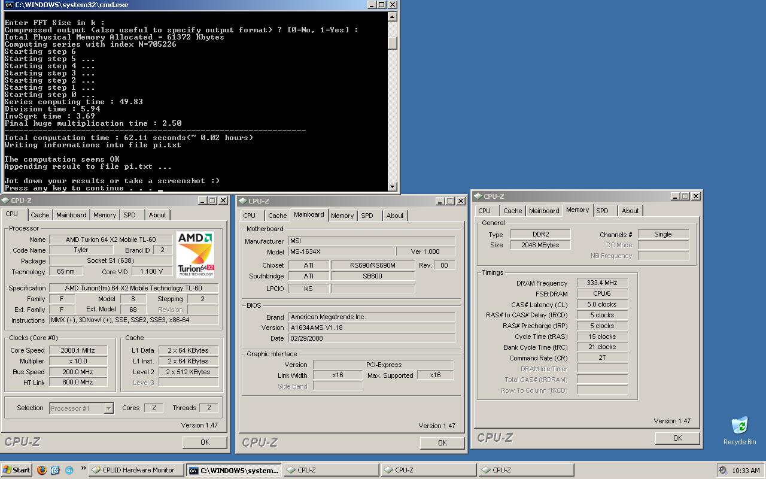The height and width of the screenshot is (479, 766).
Task: Open About tab in the CPU-Z Mainboard window
Action: tap(395, 216)
